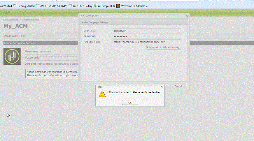This screenshot has width=254, height=141.
Task: Click the Adobe Campaign Settings dialog panel title
Action: pos(94,22)
